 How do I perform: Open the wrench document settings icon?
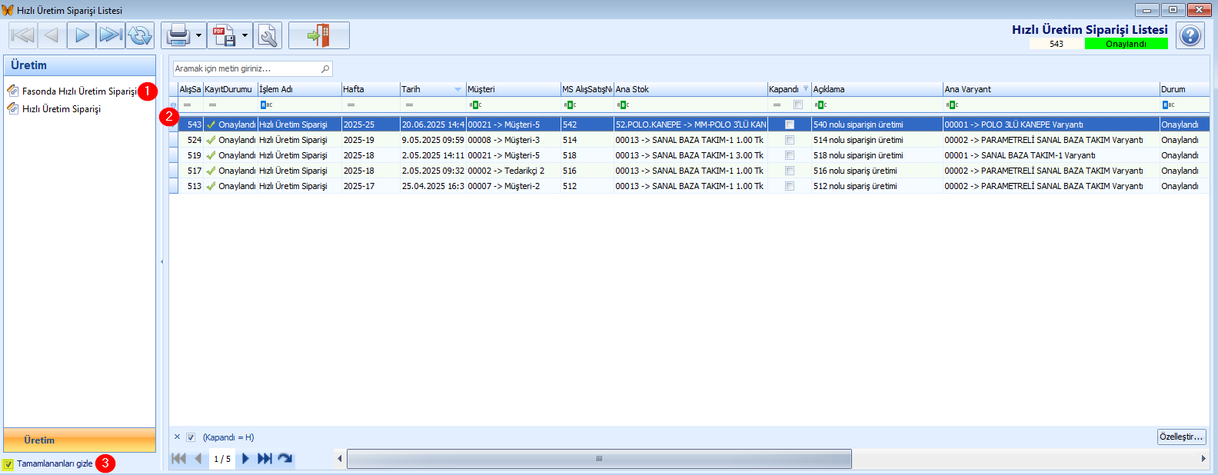[268, 35]
